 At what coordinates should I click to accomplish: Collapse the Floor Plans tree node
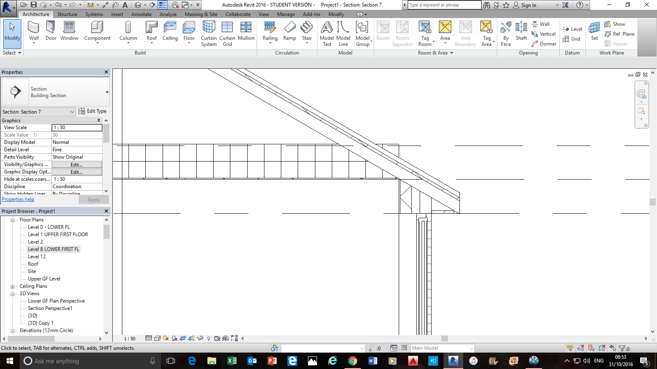point(12,220)
